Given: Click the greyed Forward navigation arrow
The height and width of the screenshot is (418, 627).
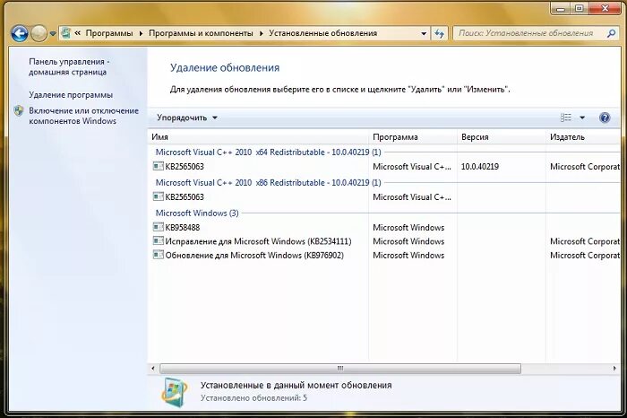Looking at the screenshot, I should point(39,33).
